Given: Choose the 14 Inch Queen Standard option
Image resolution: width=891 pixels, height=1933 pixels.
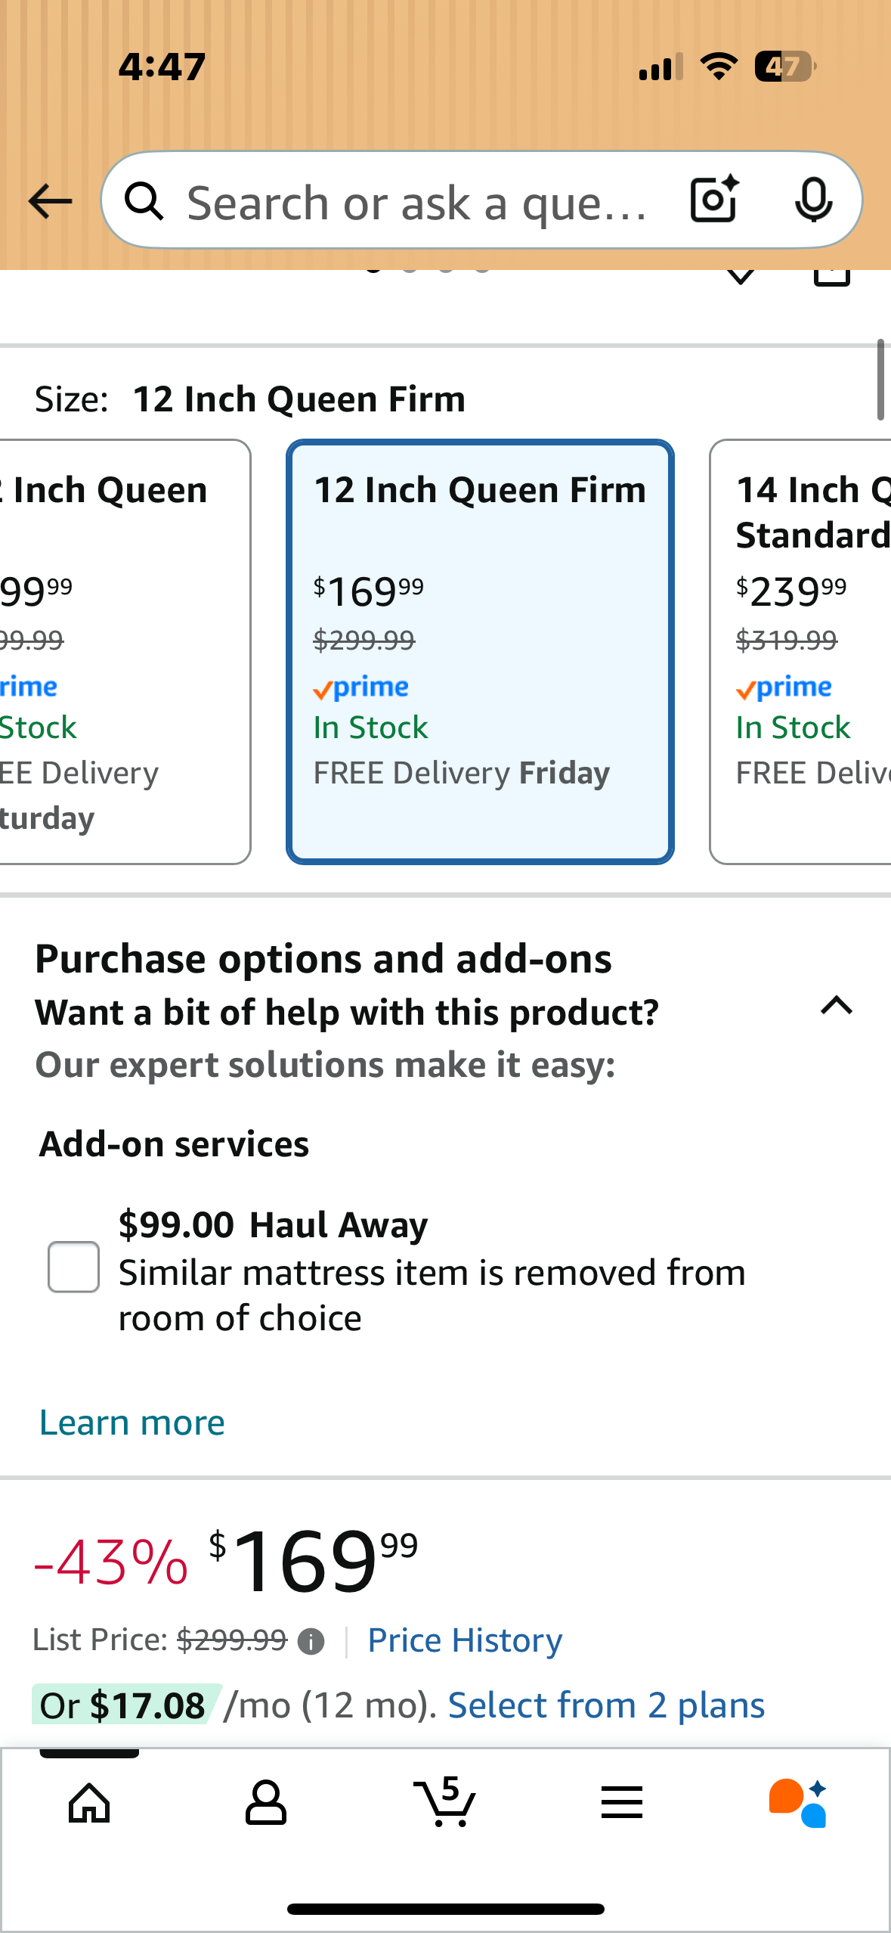Looking at the screenshot, I should (x=801, y=651).
